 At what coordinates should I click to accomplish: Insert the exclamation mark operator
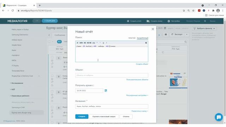pyautogui.click(x=107, y=43)
